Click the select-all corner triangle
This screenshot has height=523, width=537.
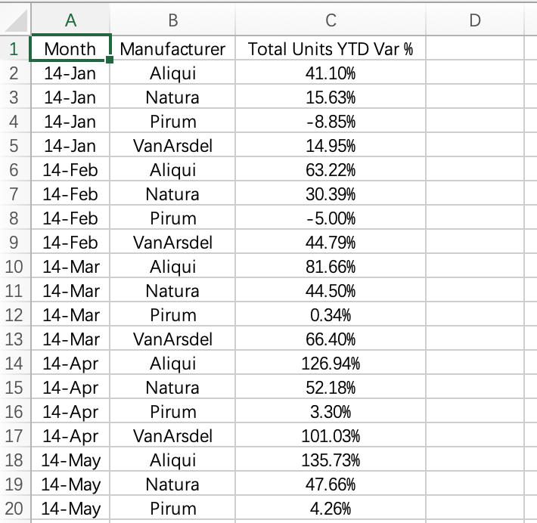[16, 20]
